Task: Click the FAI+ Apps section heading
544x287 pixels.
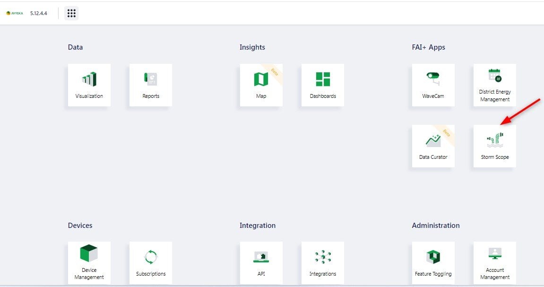Action: (x=428, y=47)
